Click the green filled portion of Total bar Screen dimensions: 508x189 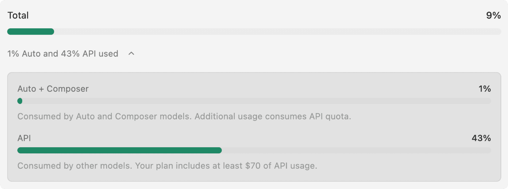coord(30,32)
